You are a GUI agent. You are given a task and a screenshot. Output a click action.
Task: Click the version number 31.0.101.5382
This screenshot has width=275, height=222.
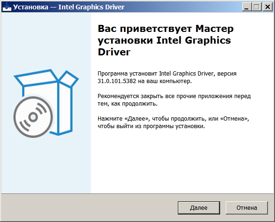[117, 81]
